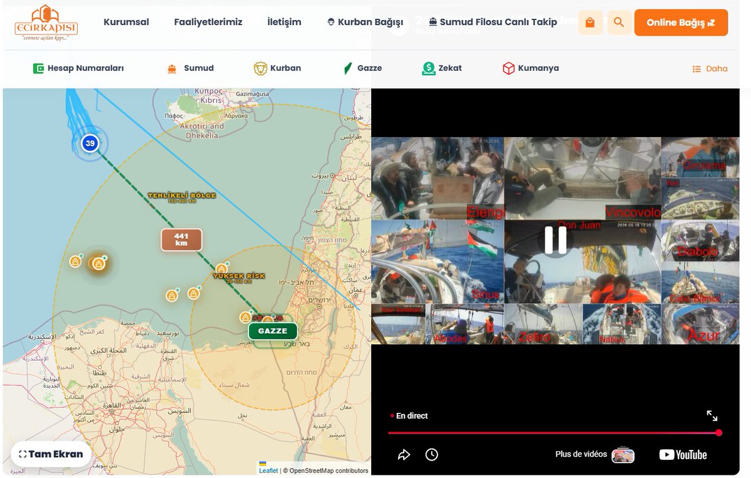Click the GAZZE destination marker

coord(273,331)
